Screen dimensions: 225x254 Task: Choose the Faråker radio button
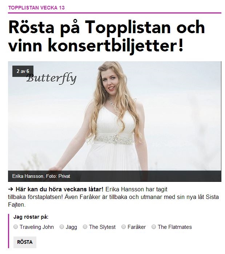124,227
